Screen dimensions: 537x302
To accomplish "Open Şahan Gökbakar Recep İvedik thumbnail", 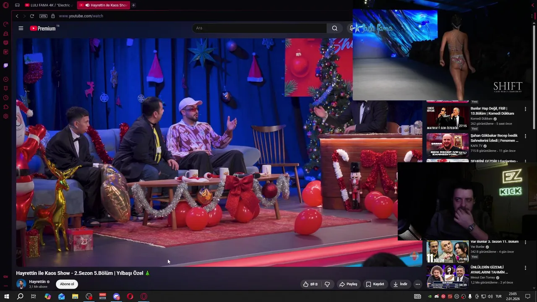I will click(x=447, y=144).
